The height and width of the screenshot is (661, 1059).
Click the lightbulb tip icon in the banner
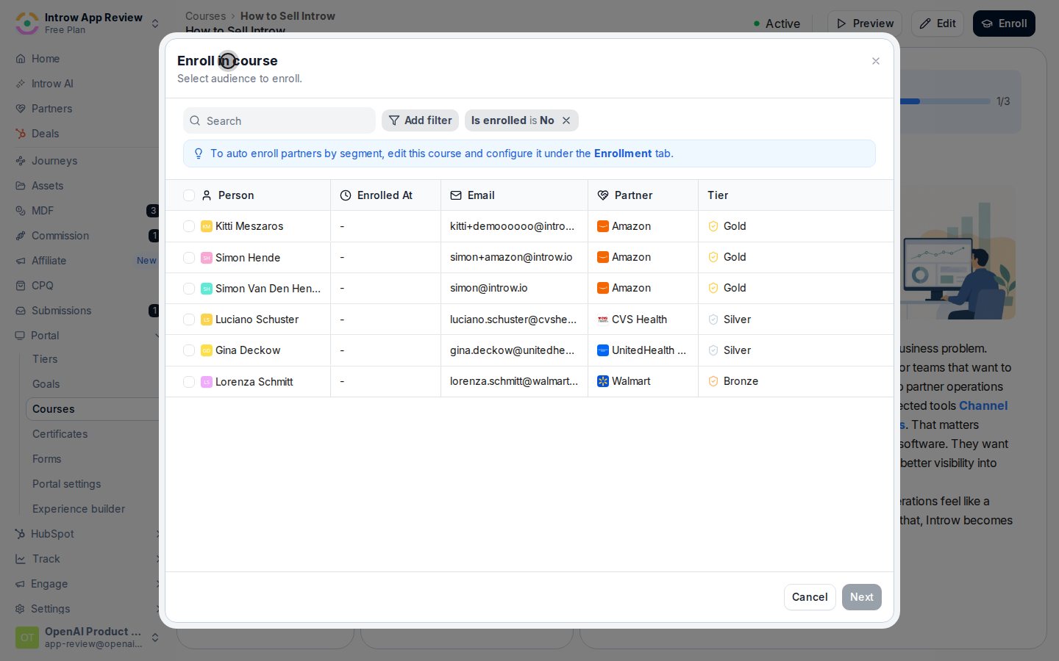tap(199, 153)
